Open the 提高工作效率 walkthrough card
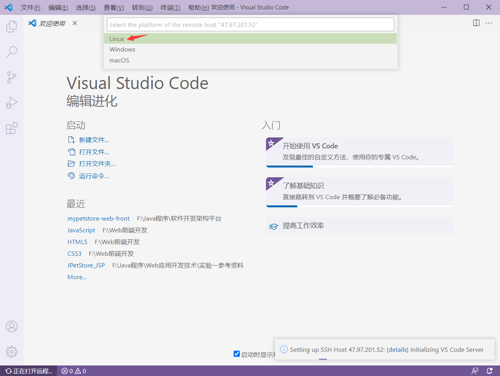The image size is (500, 376). pos(360,226)
